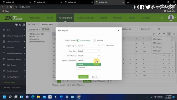Expand the Weekly Report sidebar menu
Screen dimensions: 177x100
13,71
